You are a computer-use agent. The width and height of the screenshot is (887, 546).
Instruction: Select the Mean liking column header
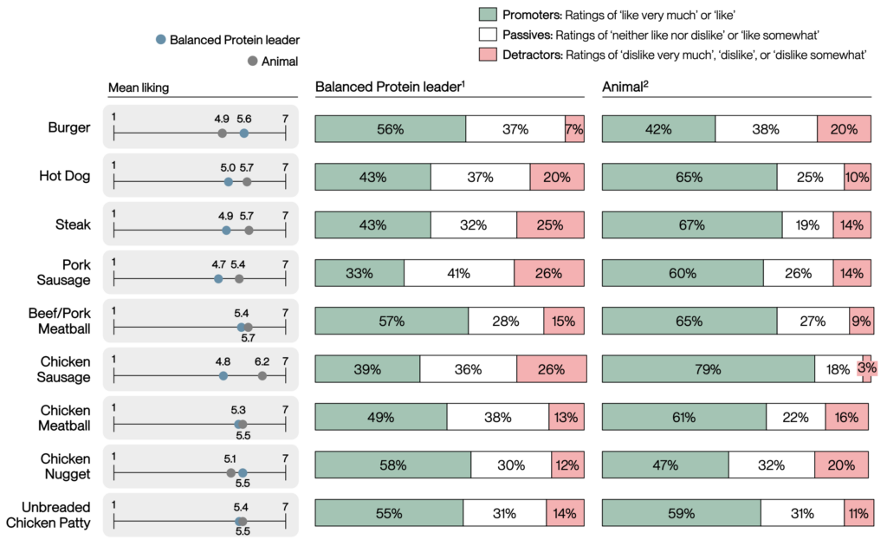pos(139,88)
